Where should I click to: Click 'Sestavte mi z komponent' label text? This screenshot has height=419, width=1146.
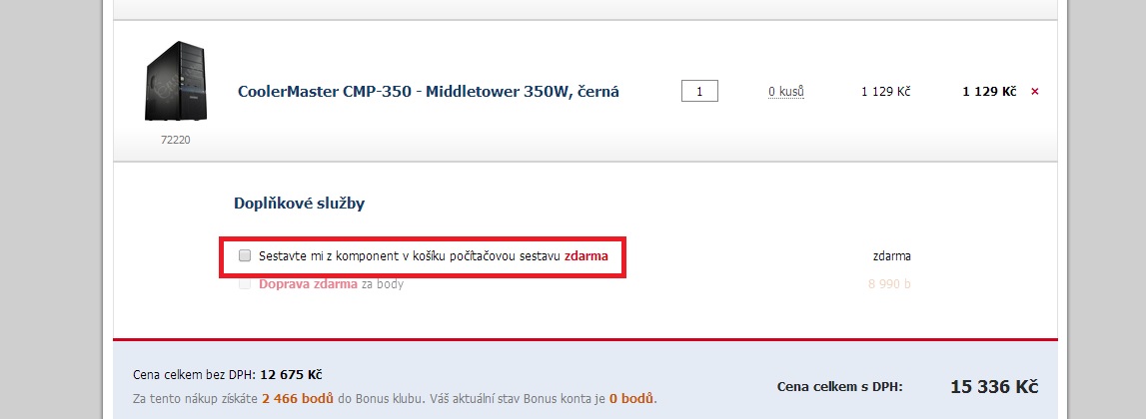click(x=434, y=256)
